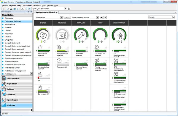Open the Bibliotheken menu
This screenshot has width=178, height=116.
[x=27, y=5]
